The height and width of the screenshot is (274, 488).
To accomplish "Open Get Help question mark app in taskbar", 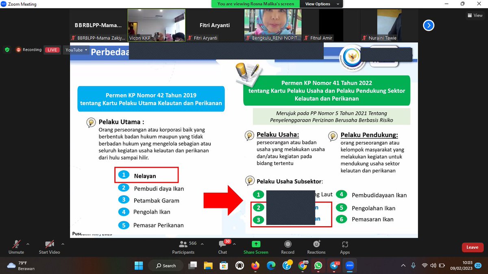I will 287,265.
